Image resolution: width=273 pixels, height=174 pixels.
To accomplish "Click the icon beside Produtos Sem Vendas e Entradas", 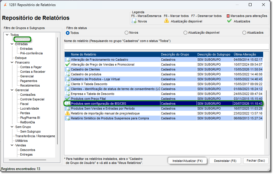I will tap(67, 109).
